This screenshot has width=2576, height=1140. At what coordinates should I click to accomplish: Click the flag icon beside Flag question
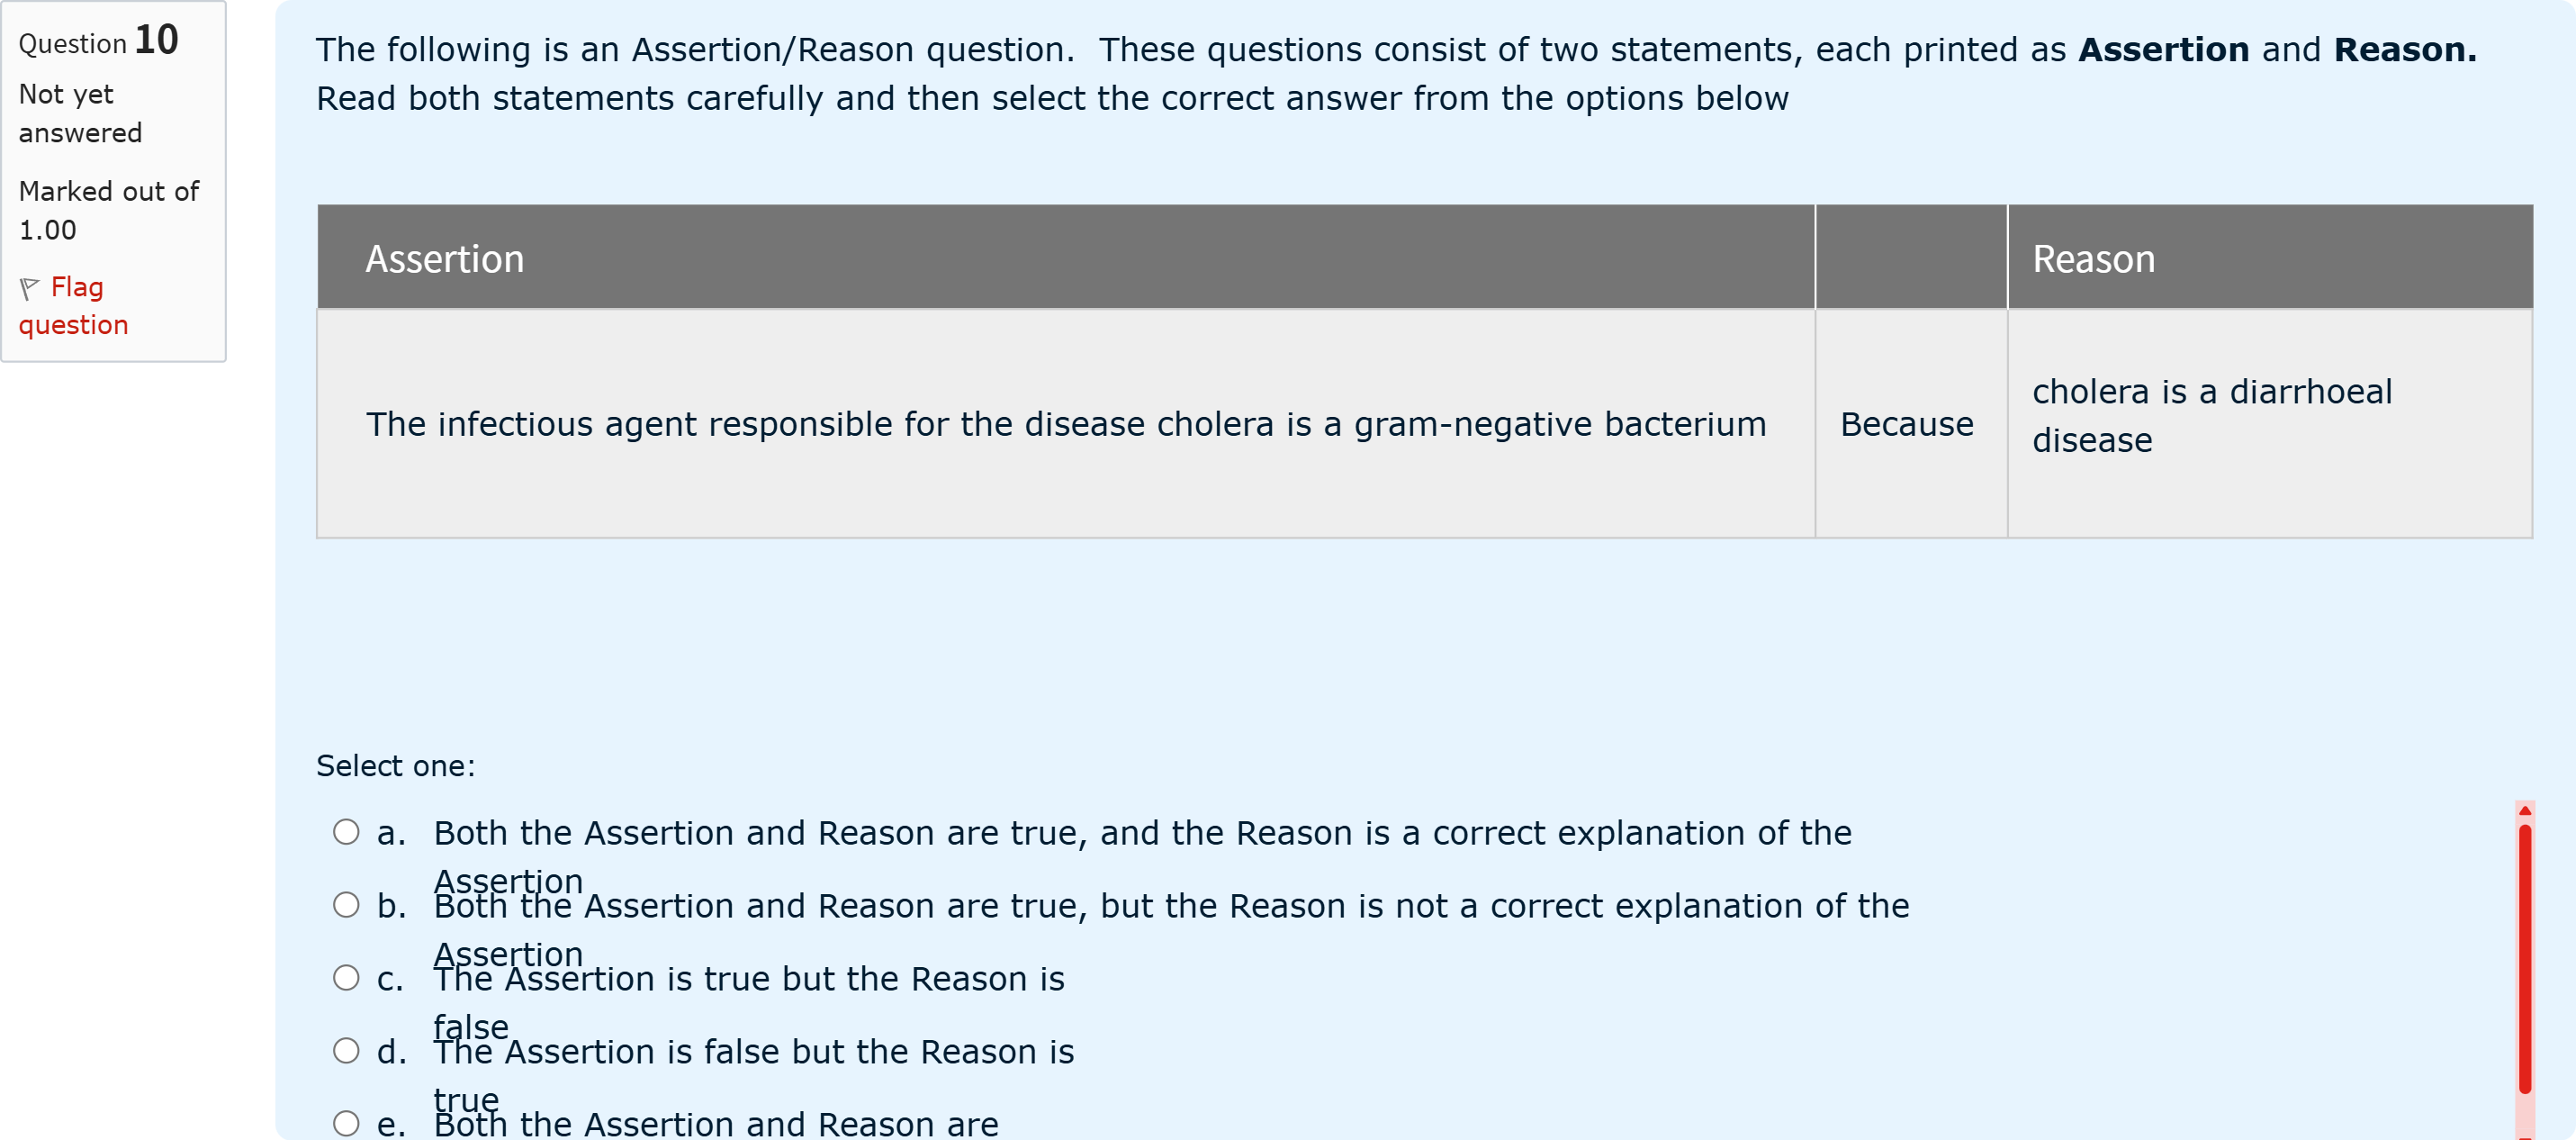(x=29, y=288)
